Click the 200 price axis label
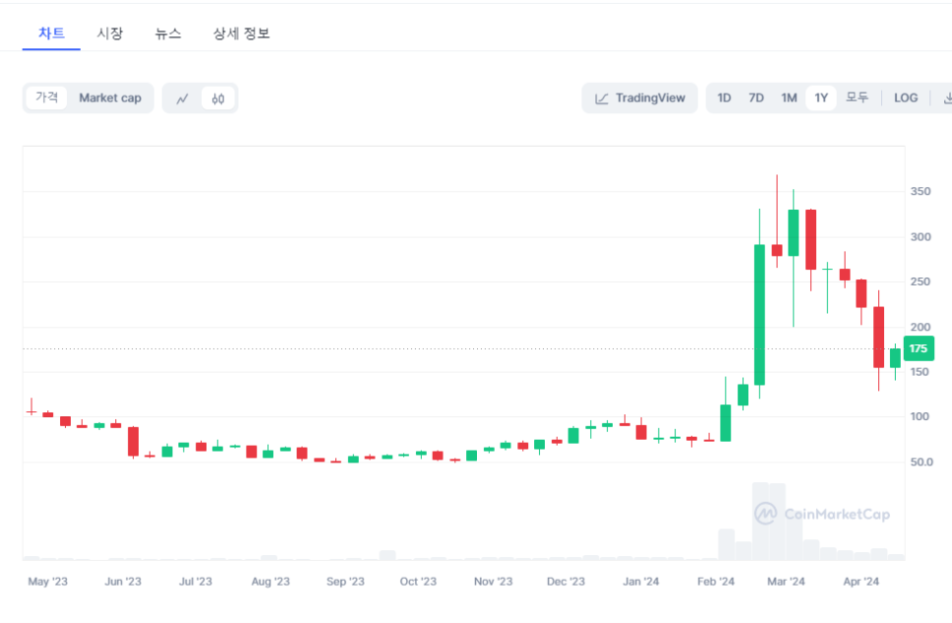This screenshot has height=623, width=952. pos(920,327)
